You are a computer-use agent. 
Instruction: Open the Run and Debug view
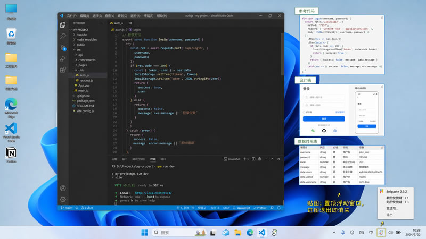tap(63, 58)
